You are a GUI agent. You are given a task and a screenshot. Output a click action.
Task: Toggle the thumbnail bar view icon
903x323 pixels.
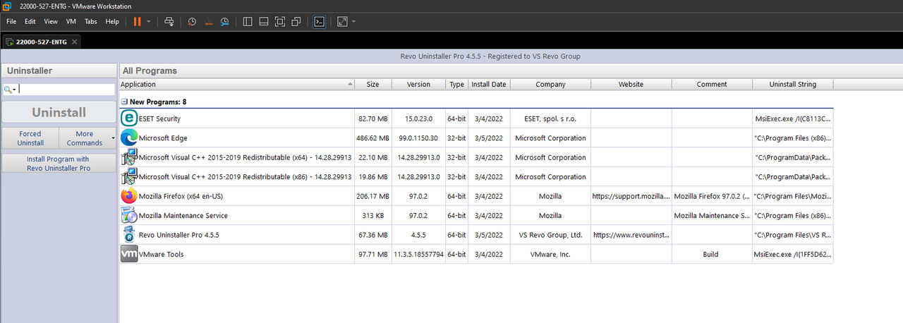[x=264, y=21]
